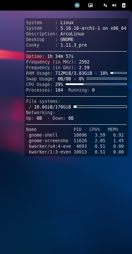Click the CPU% column header
132x254 pixels.
(95, 129)
